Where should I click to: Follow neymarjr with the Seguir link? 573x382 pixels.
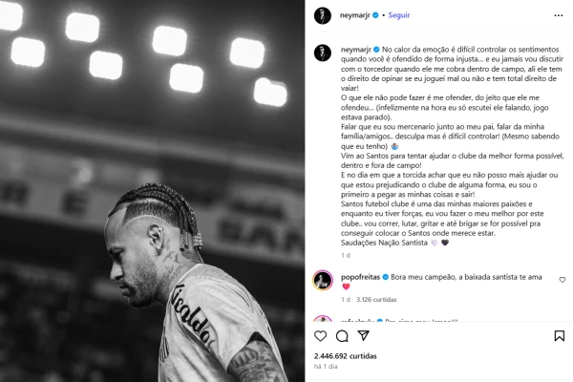click(398, 15)
